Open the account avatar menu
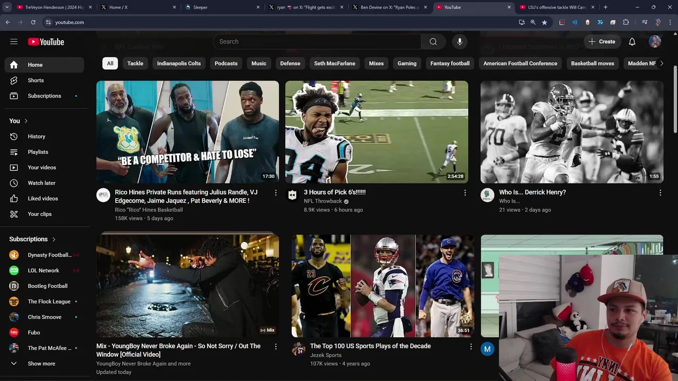Image resolution: width=678 pixels, height=381 pixels. click(x=655, y=42)
